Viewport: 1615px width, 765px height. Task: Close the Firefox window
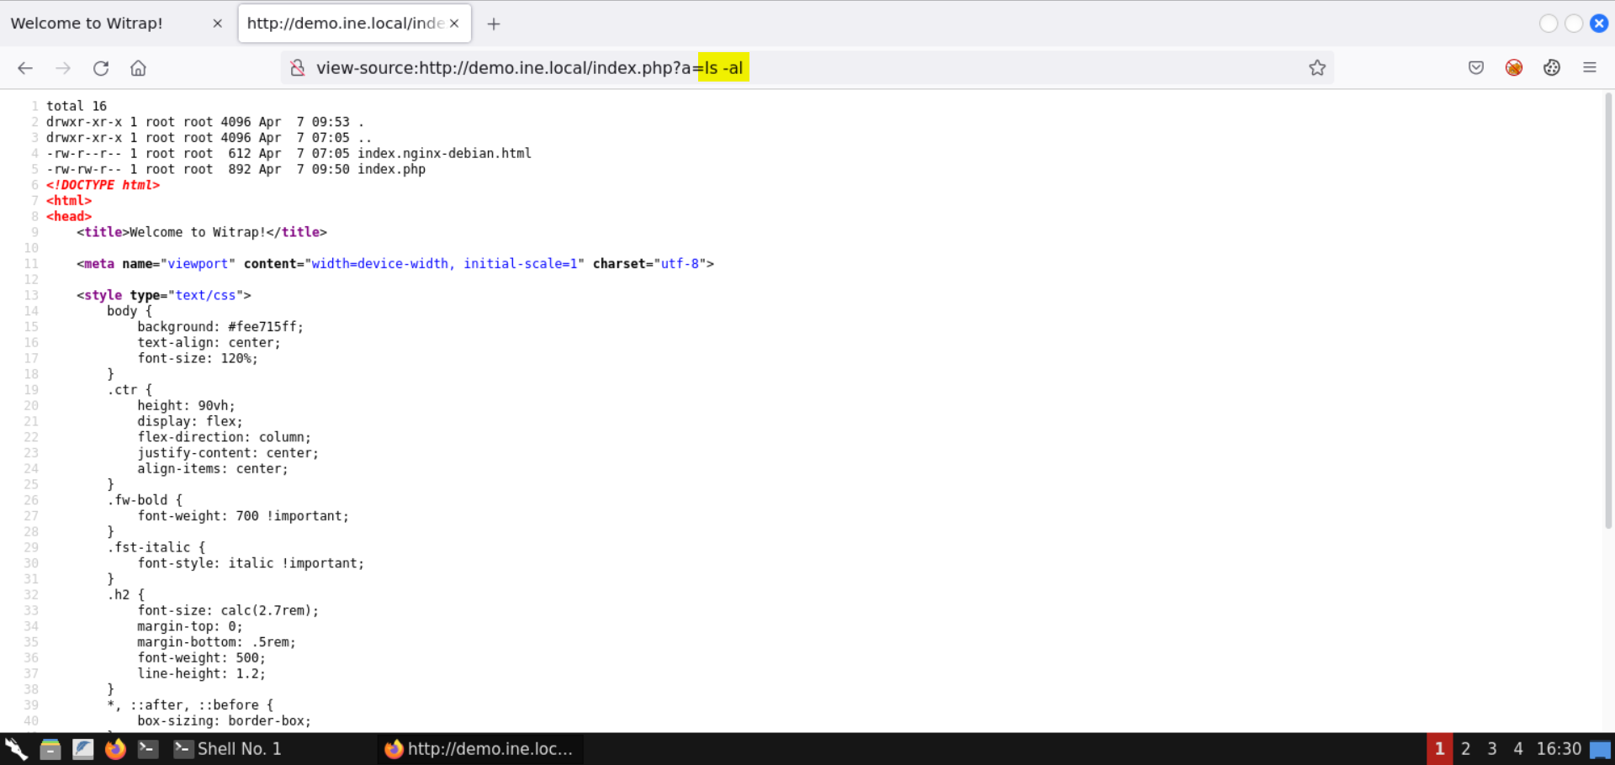1599,24
